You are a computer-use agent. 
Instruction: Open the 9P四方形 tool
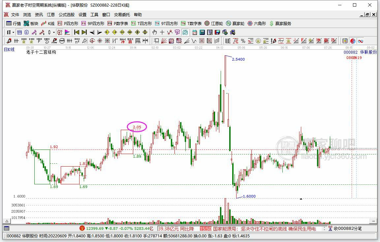click(x=93, y=23)
